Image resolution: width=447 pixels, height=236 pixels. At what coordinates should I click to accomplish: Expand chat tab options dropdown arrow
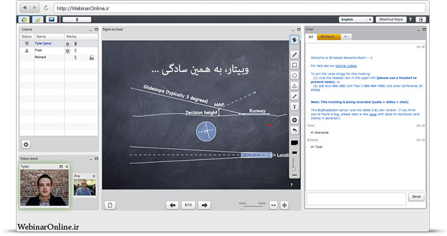click(x=345, y=37)
